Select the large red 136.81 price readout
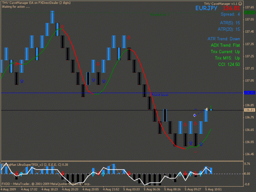 tap(231, 8)
